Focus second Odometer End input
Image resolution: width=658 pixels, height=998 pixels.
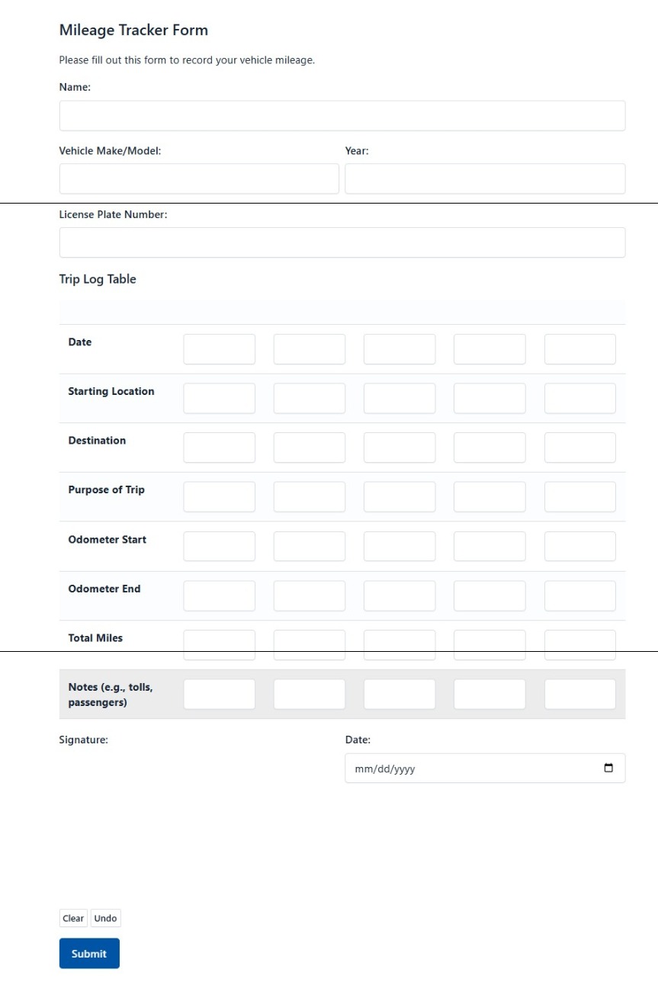pyautogui.click(x=310, y=596)
